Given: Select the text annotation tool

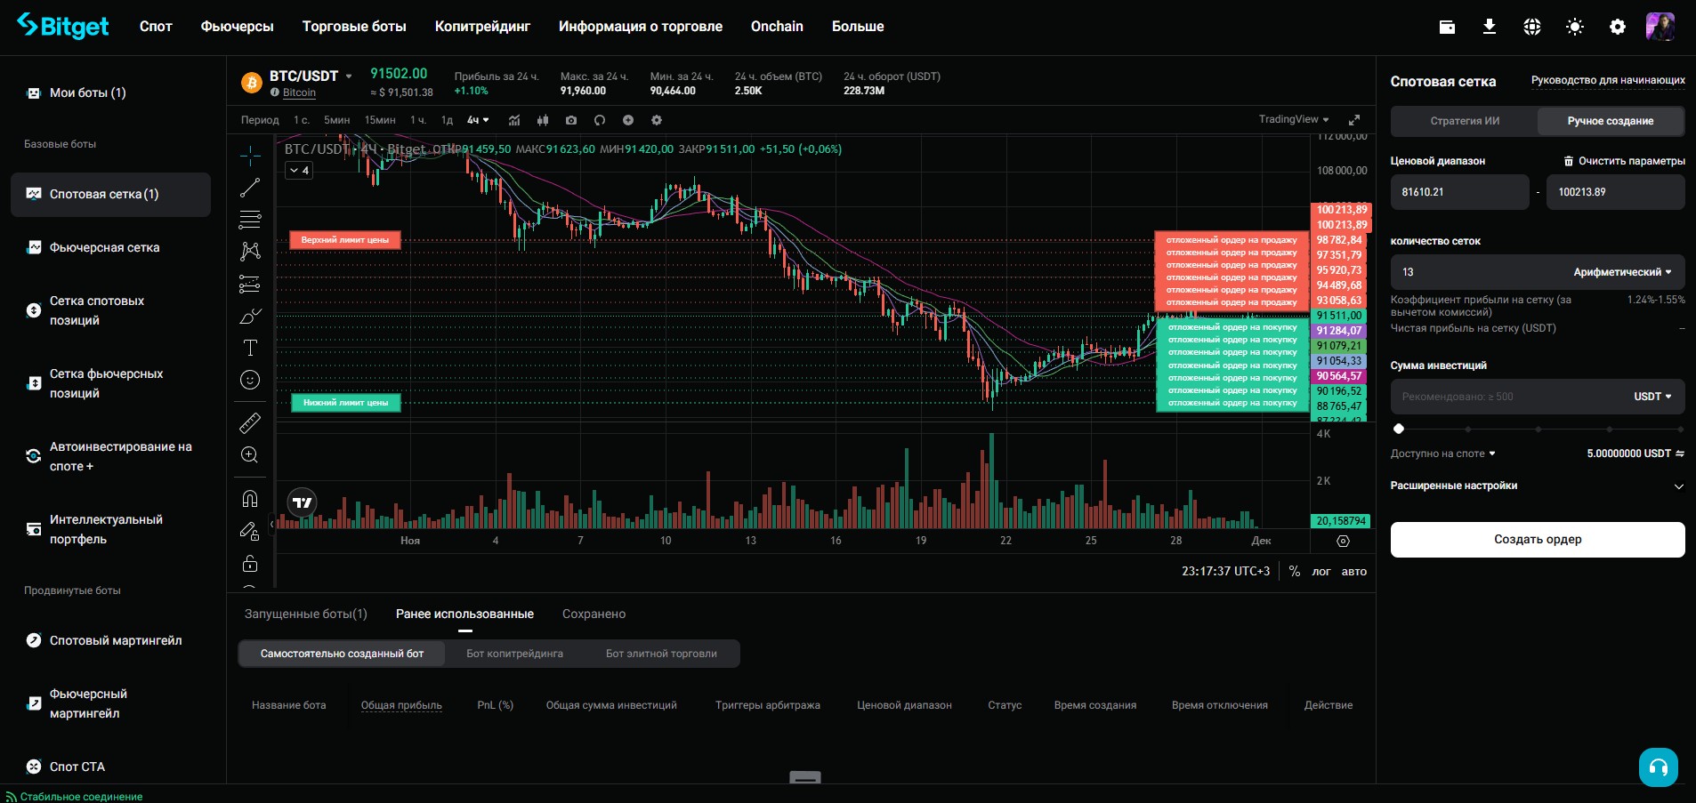Looking at the screenshot, I should coord(250,348).
